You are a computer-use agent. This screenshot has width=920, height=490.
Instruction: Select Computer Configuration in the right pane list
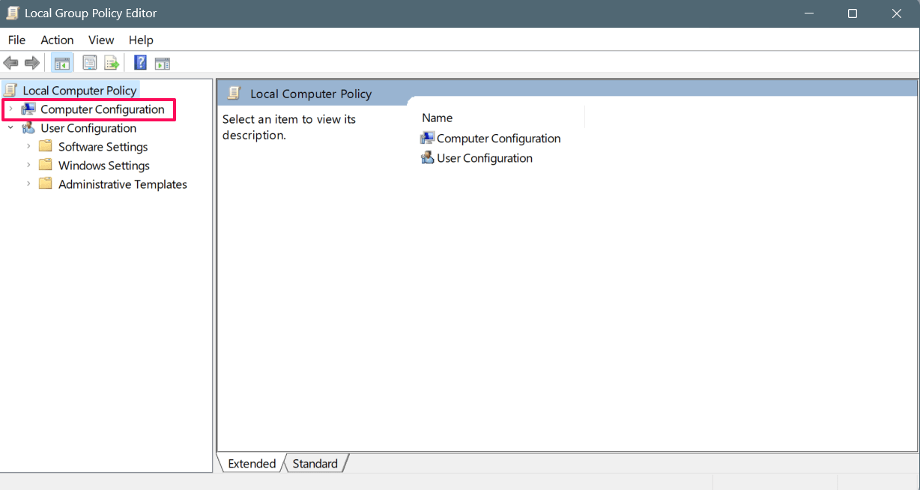pos(498,139)
